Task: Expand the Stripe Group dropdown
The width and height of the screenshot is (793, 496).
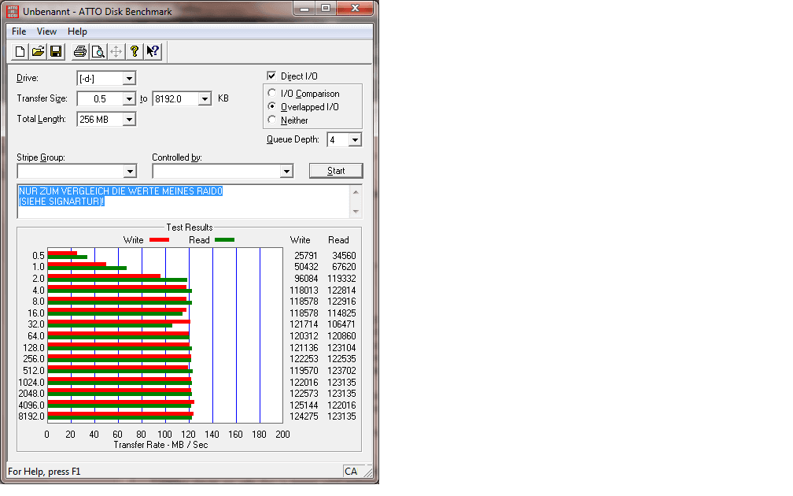Action: (130, 171)
